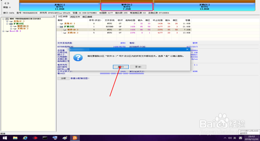
Task: Click 11.0GB capacity cell of 系统(C:)
Action: [x=186, y=24]
